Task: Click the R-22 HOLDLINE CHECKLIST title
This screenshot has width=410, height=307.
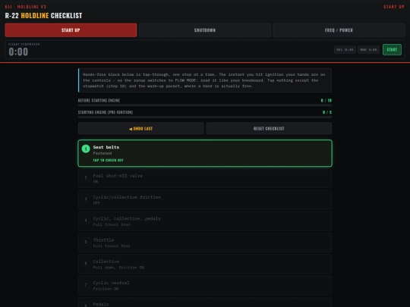Action: point(44,16)
